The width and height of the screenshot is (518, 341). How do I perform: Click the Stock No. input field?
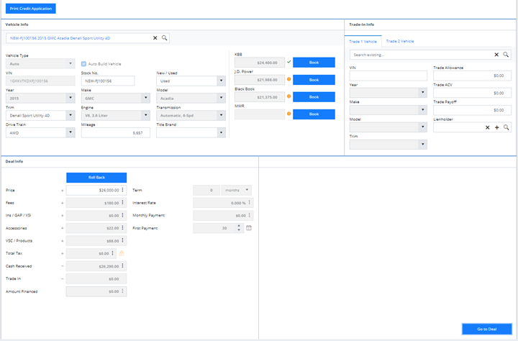(x=108, y=81)
